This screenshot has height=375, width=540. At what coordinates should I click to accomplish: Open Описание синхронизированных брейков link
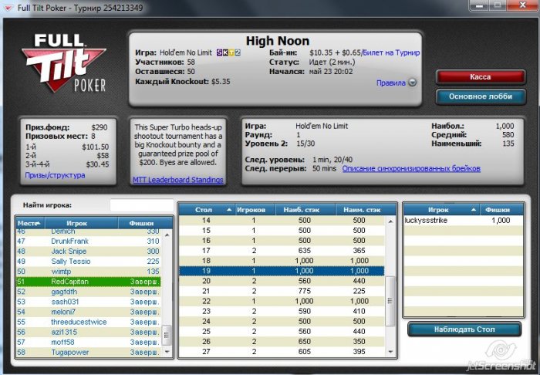pyautogui.click(x=411, y=169)
